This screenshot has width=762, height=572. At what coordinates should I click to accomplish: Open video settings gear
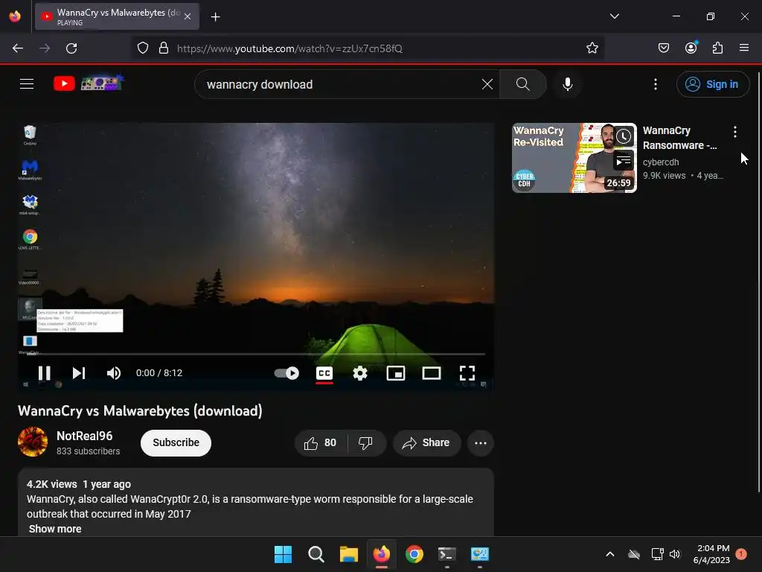tap(360, 373)
